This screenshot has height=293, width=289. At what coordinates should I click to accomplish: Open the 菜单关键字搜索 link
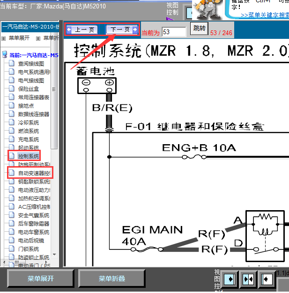(265, 15)
